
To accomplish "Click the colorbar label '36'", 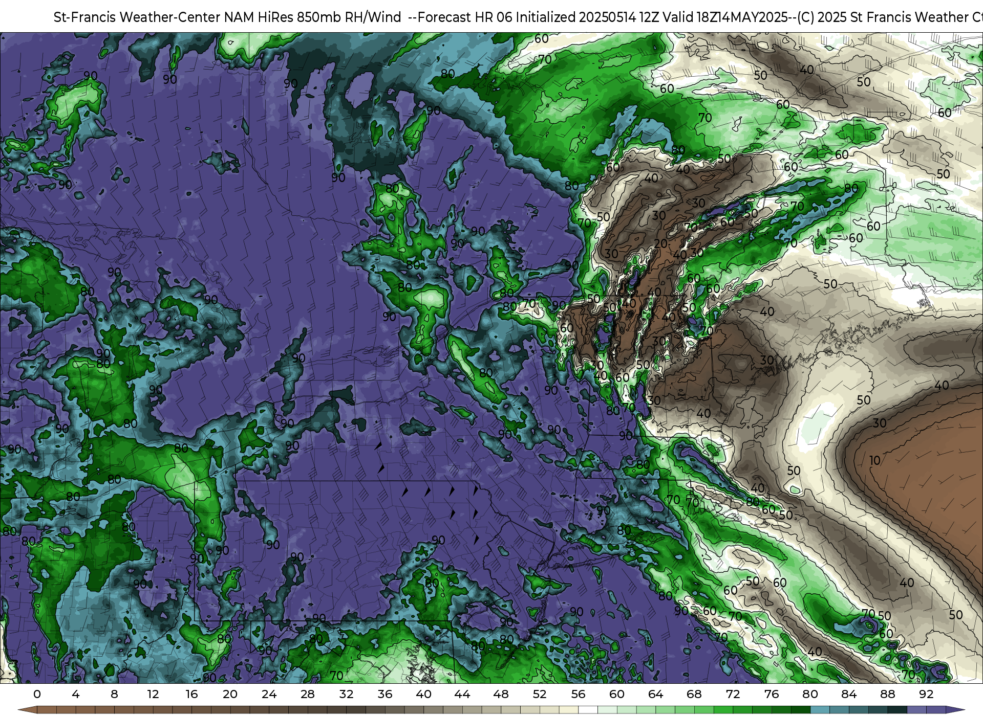I will [385, 694].
